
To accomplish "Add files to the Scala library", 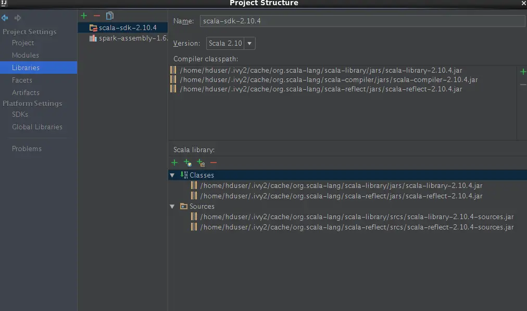I will 174,163.
